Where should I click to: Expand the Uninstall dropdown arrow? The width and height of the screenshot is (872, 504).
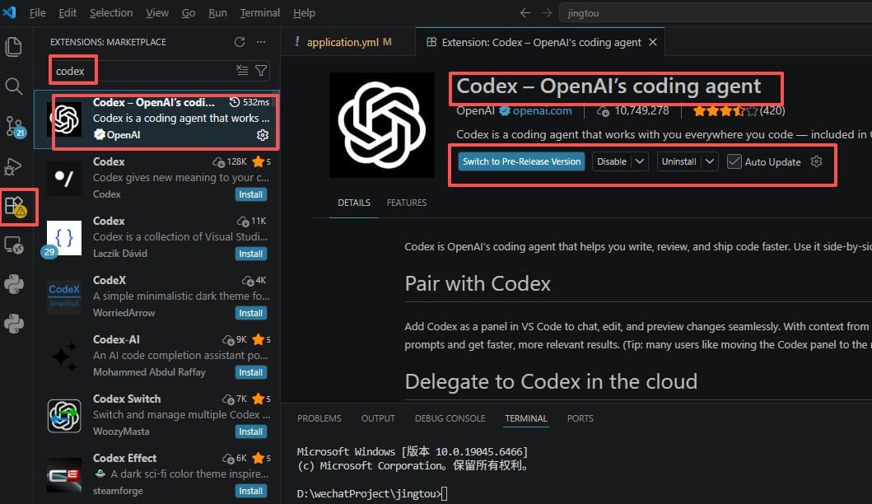pos(710,161)
